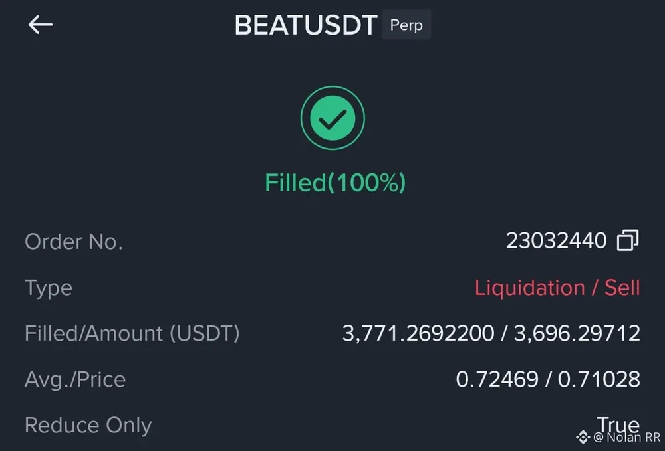Viewport: 665px width, 451px height.
Task: Tap the average price 0.72469
Action: click(x=497, y=379)
